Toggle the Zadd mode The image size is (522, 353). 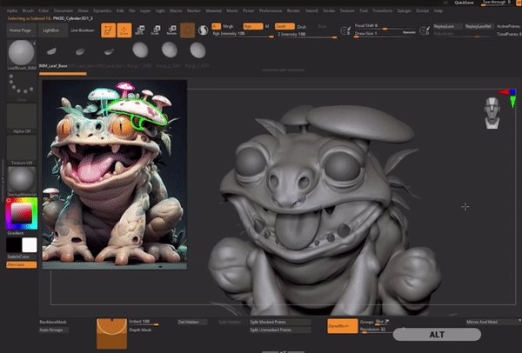coord(284,26)
